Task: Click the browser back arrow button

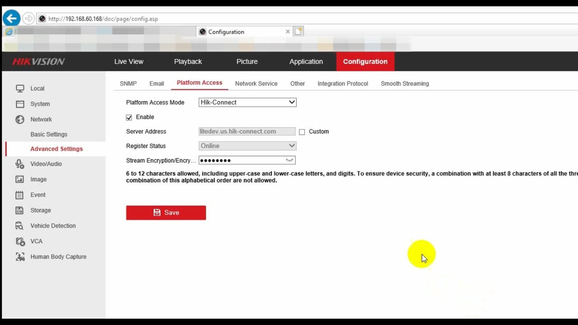Action: coord(11,19)
